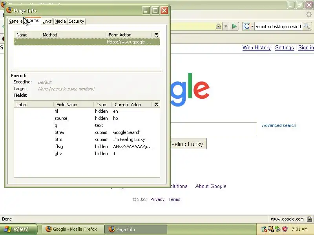Open the Terms link in footer
The height and width of the screenshot is (235, 314).
point(174,199)
